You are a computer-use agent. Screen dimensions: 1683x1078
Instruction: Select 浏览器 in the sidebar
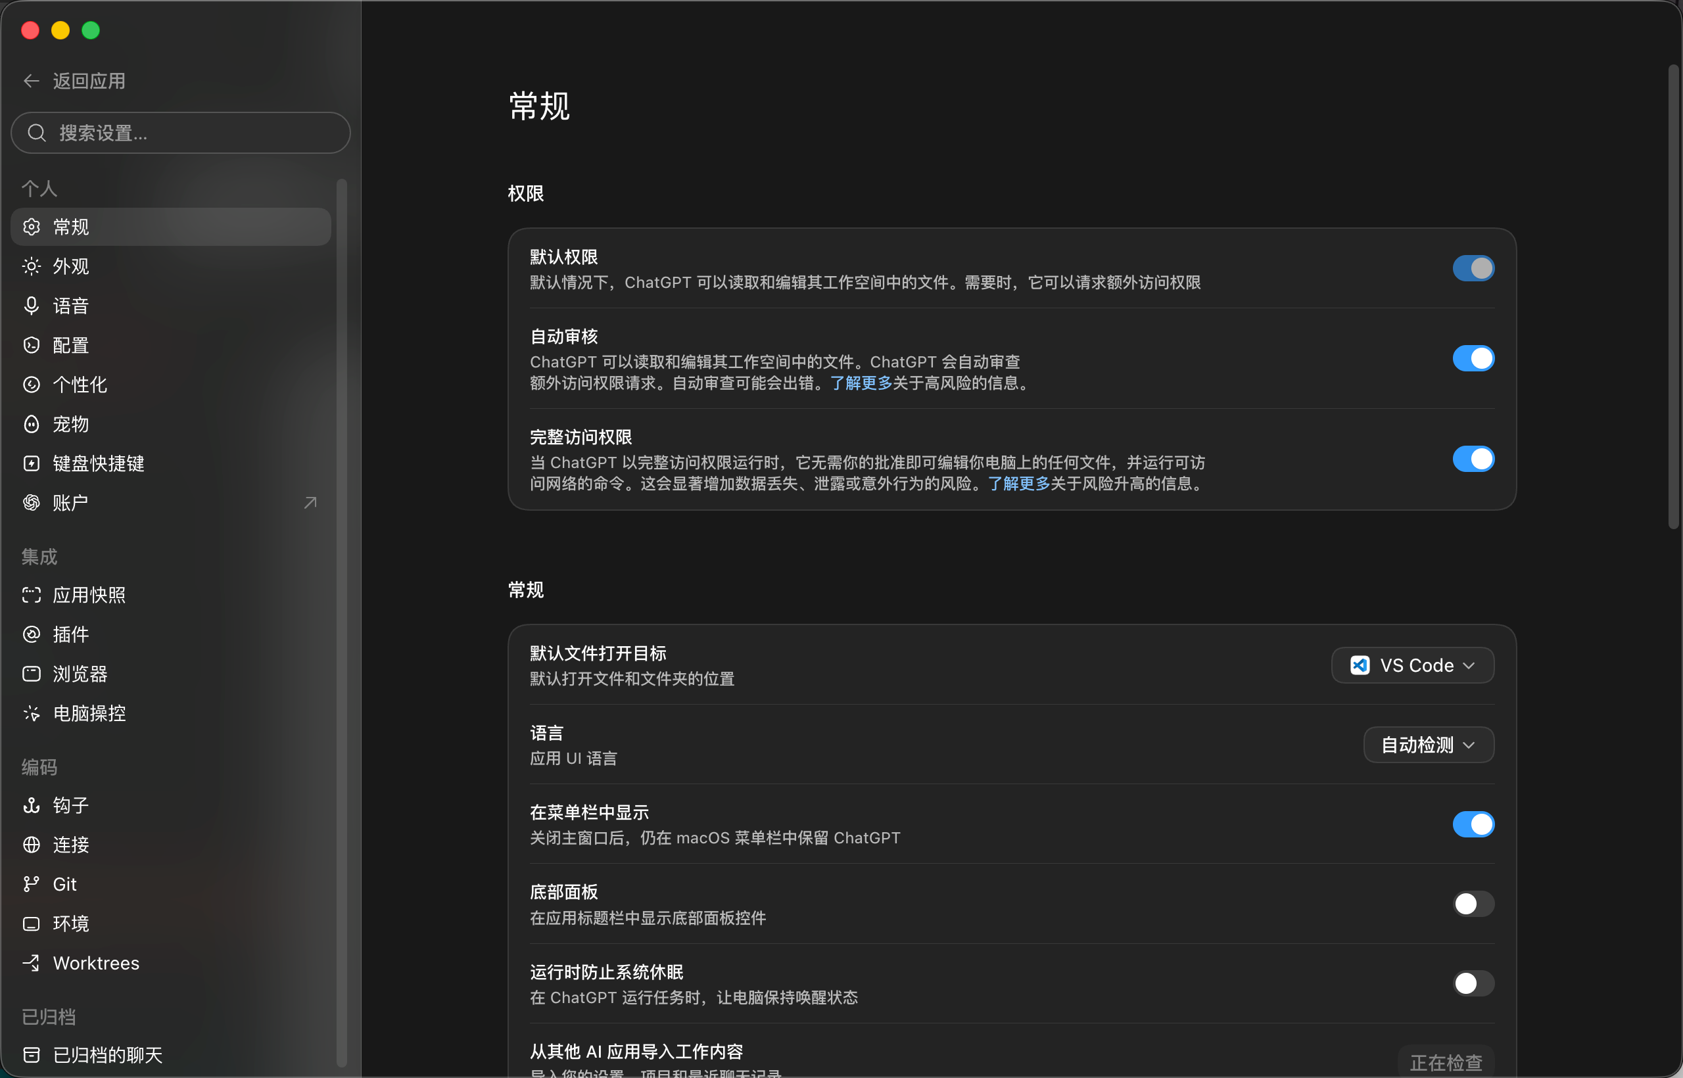(x=171, y=674)
